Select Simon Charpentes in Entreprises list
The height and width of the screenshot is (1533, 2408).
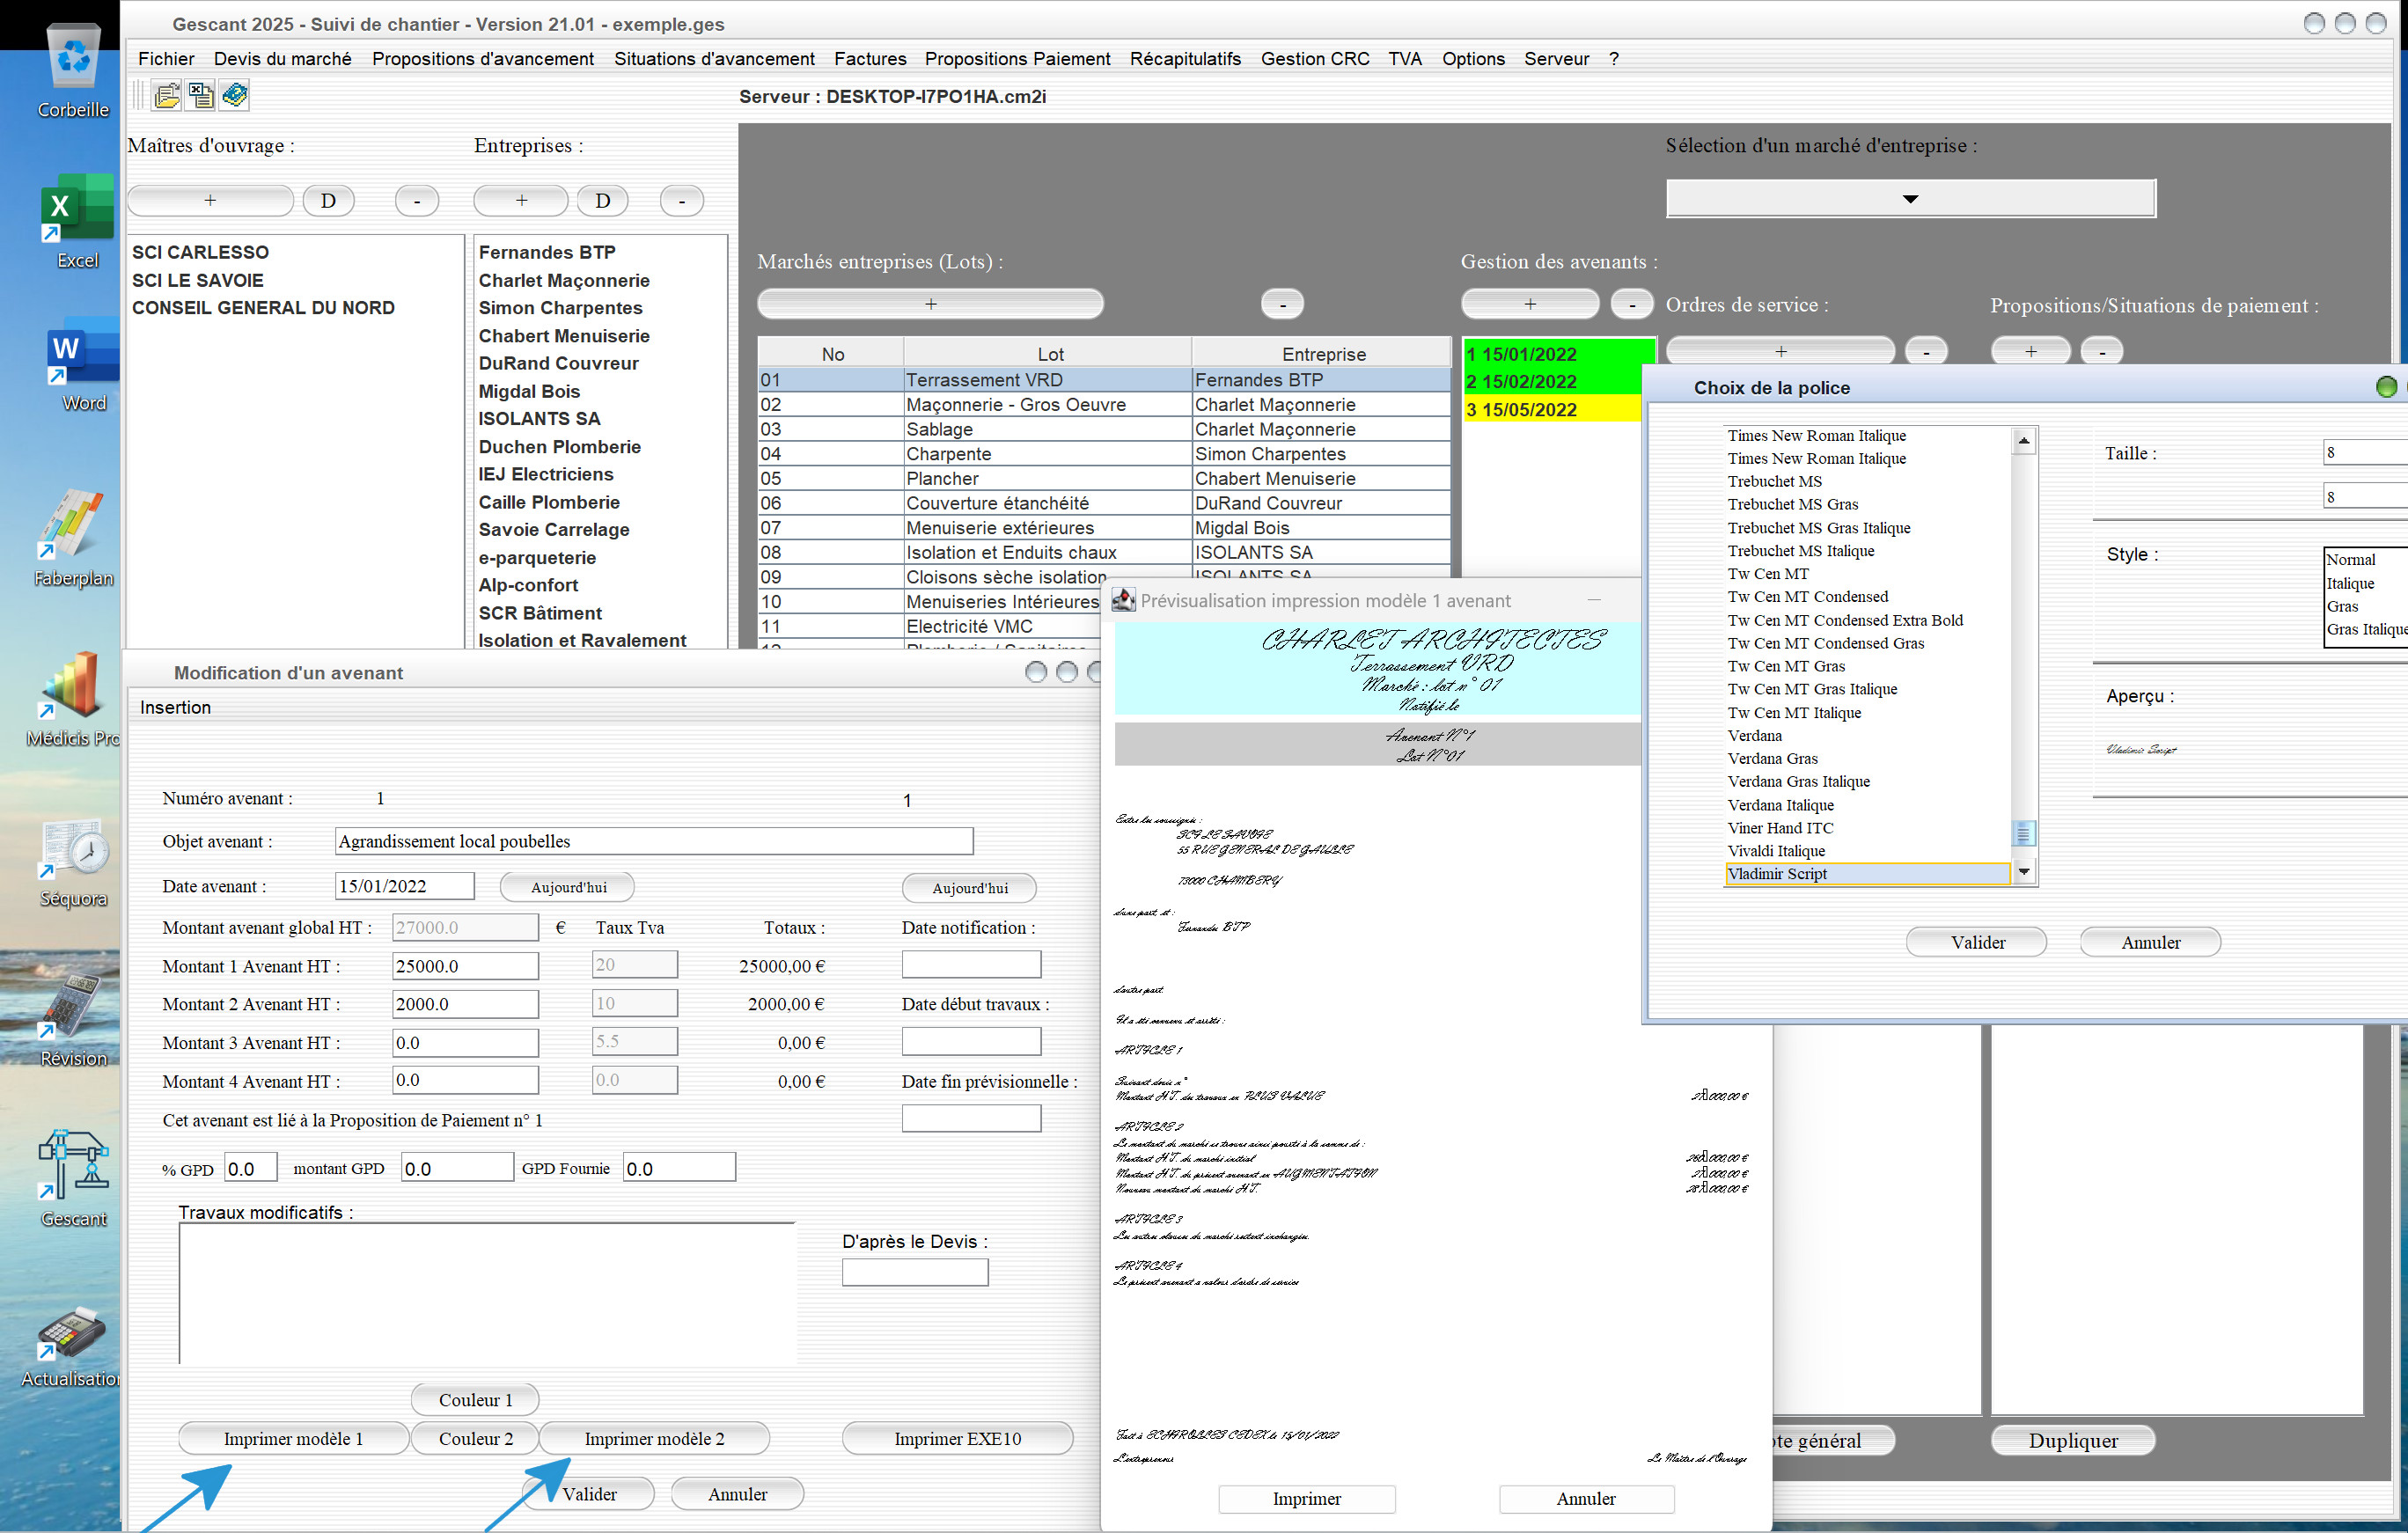click(x=560, y=308)
